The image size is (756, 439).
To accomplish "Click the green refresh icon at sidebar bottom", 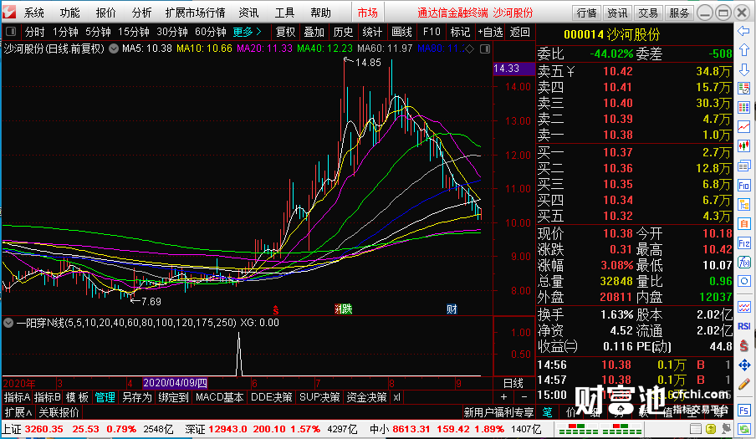I will click(744, 428).
